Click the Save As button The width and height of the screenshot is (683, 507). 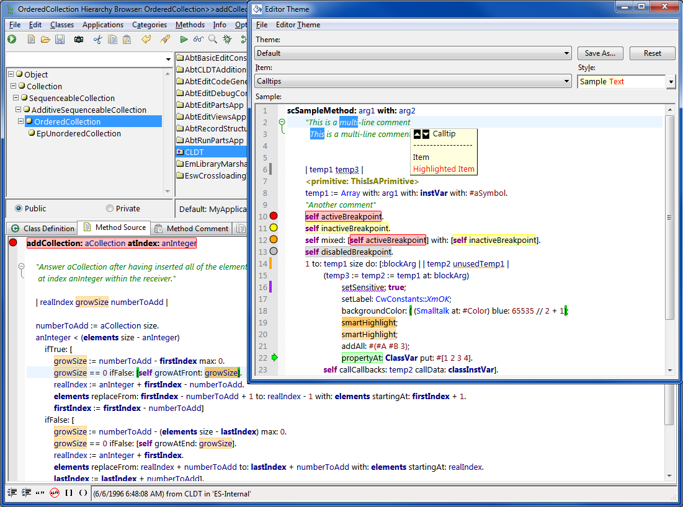[x=600, y=53]
